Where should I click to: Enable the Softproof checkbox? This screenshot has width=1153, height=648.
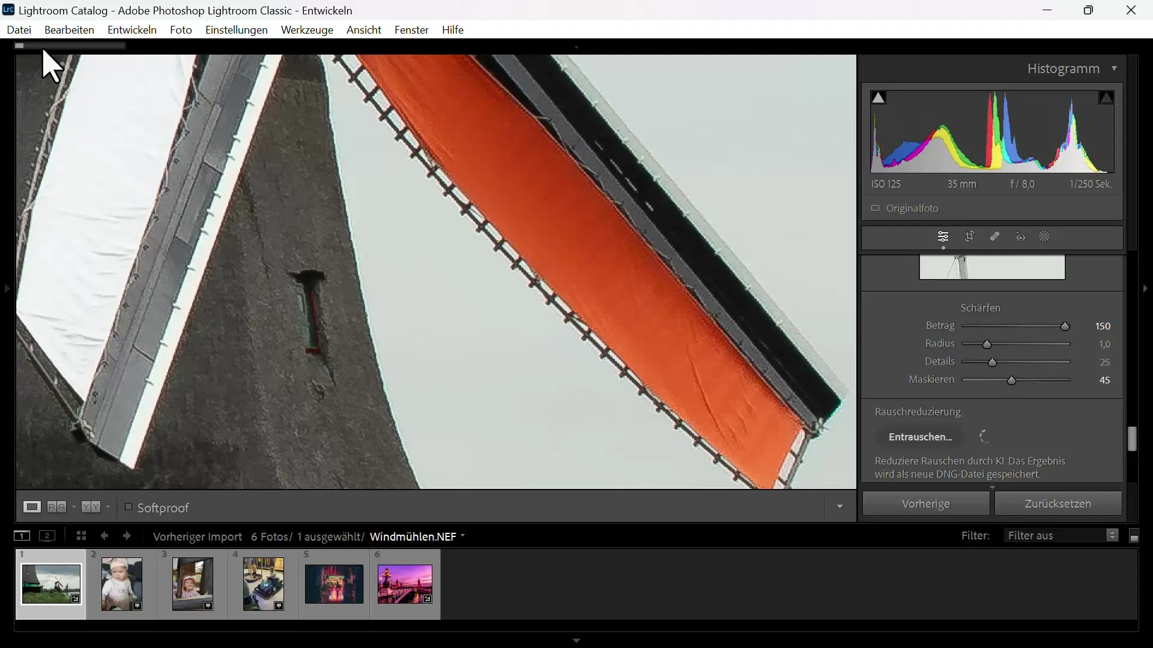pos(128,507)
